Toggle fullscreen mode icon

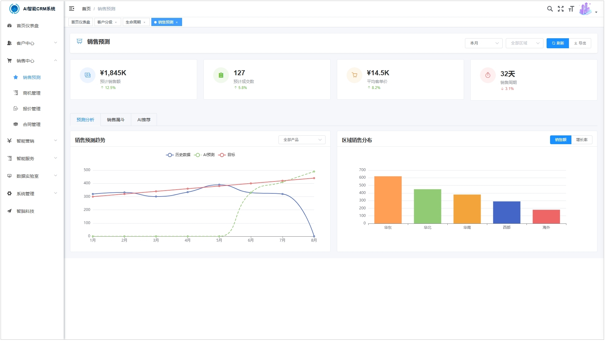561,9
